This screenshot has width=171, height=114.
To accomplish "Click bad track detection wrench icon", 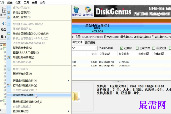I will pos(9,57).
